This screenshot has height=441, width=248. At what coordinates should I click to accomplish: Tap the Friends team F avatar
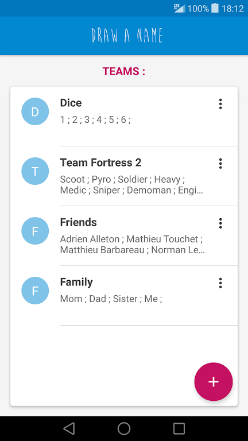click(x=35, y=231)
